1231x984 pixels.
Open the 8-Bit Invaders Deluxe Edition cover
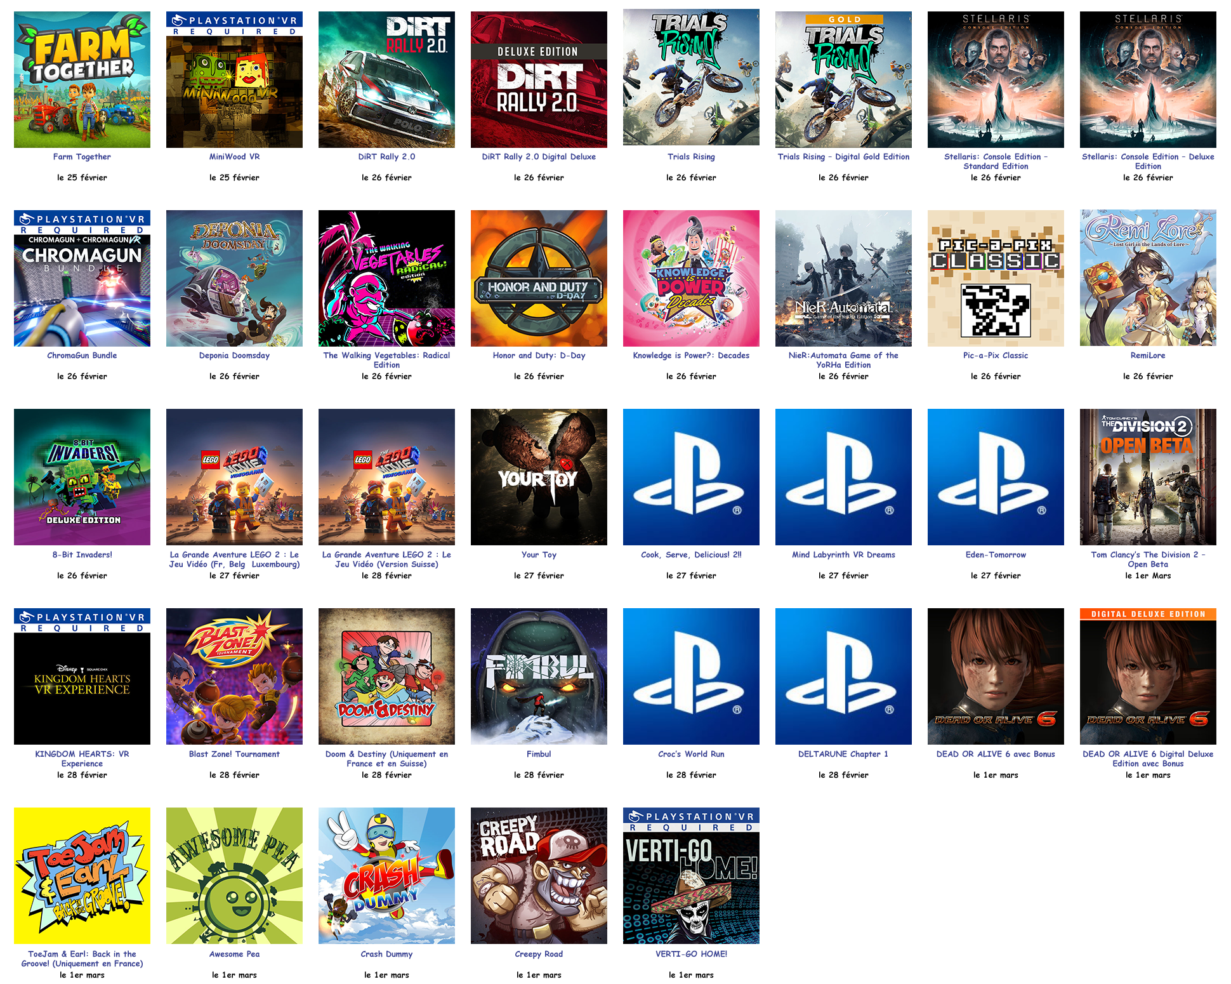82,477
